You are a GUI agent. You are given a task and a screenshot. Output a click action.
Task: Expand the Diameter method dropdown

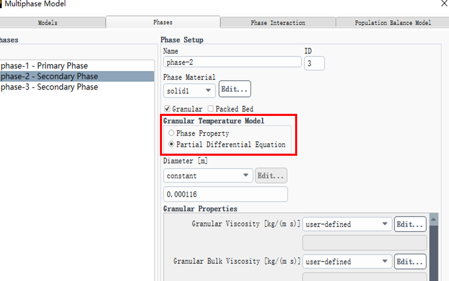(x=208, y=176)
